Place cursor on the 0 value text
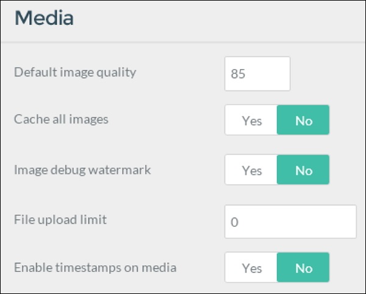 point(234,222)
